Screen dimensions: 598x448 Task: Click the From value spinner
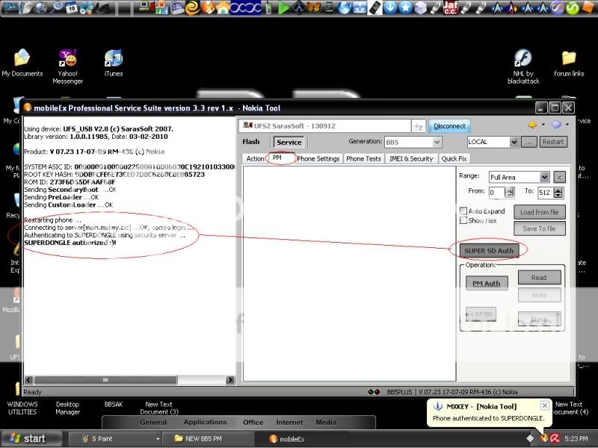click(x=509, y=193)
